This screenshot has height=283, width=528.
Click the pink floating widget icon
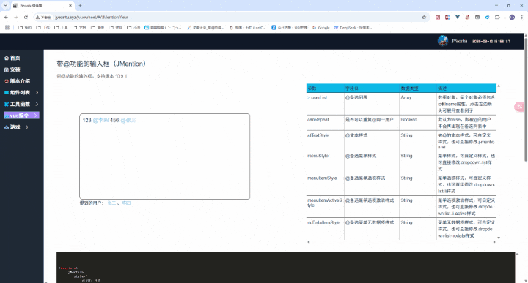(519, 107)
